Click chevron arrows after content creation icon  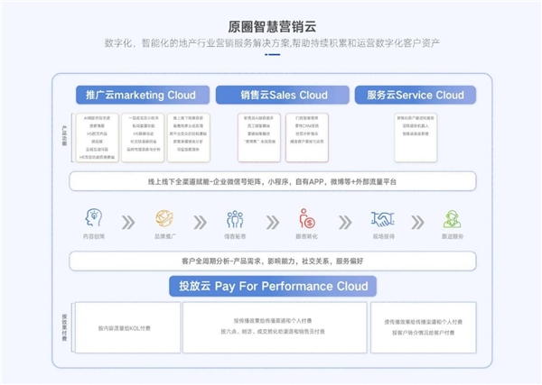[x=127, y=220]
